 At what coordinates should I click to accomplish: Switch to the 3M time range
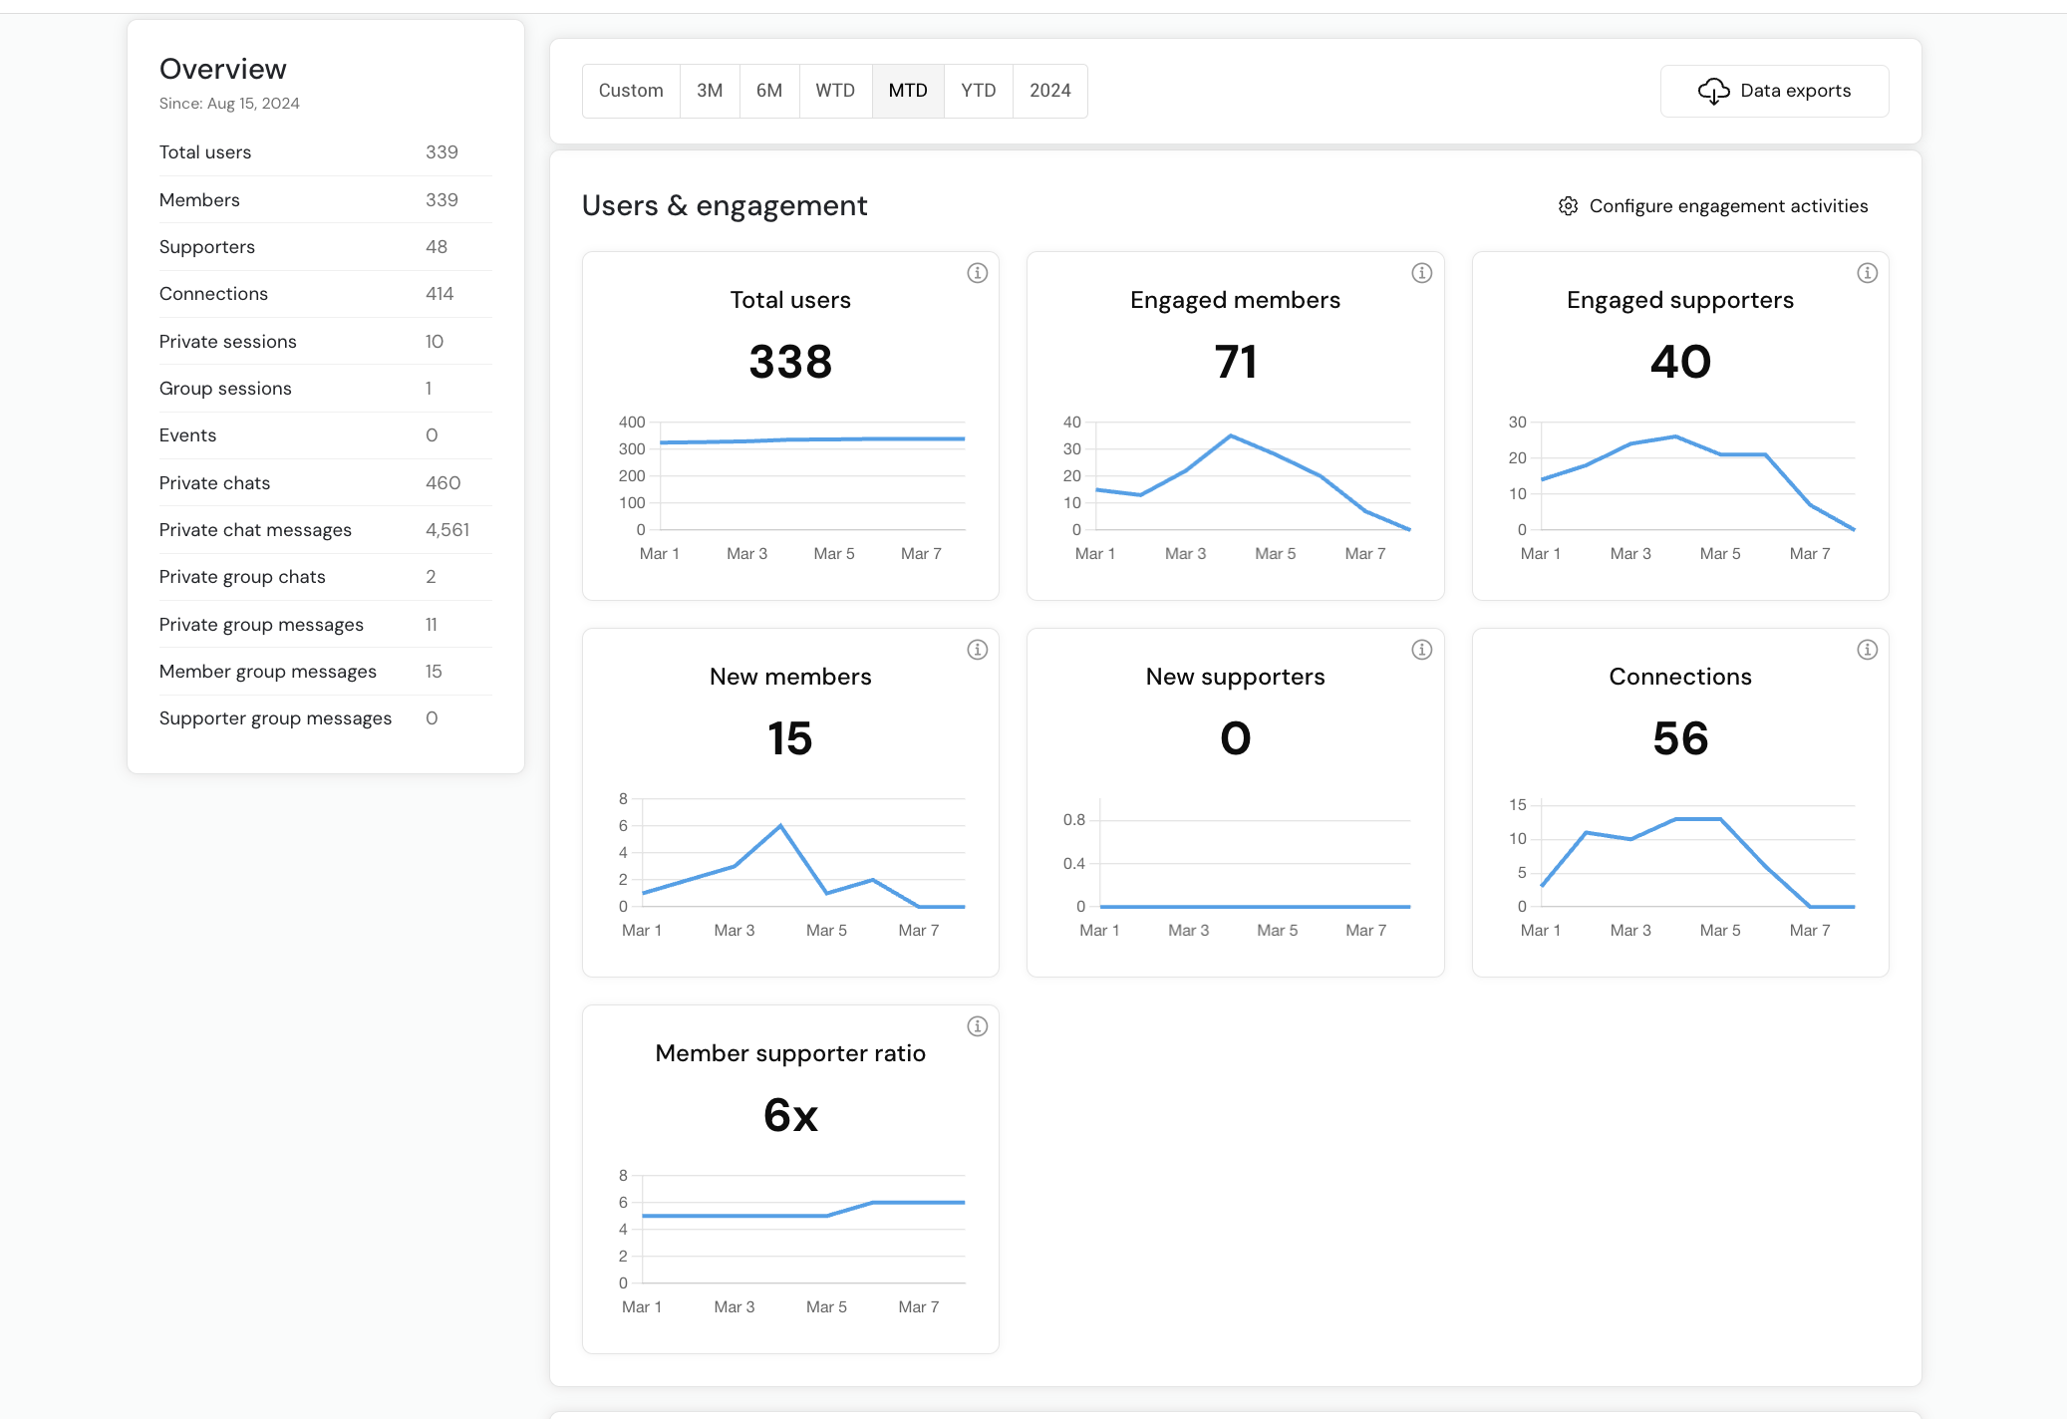coord(710,91)
